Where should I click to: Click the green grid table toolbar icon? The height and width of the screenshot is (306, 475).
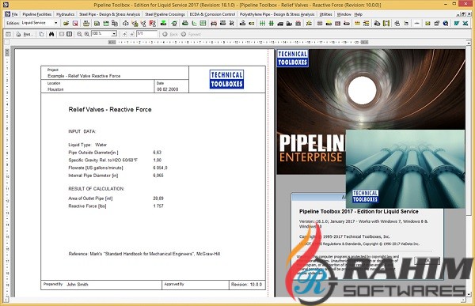[203, 23]
